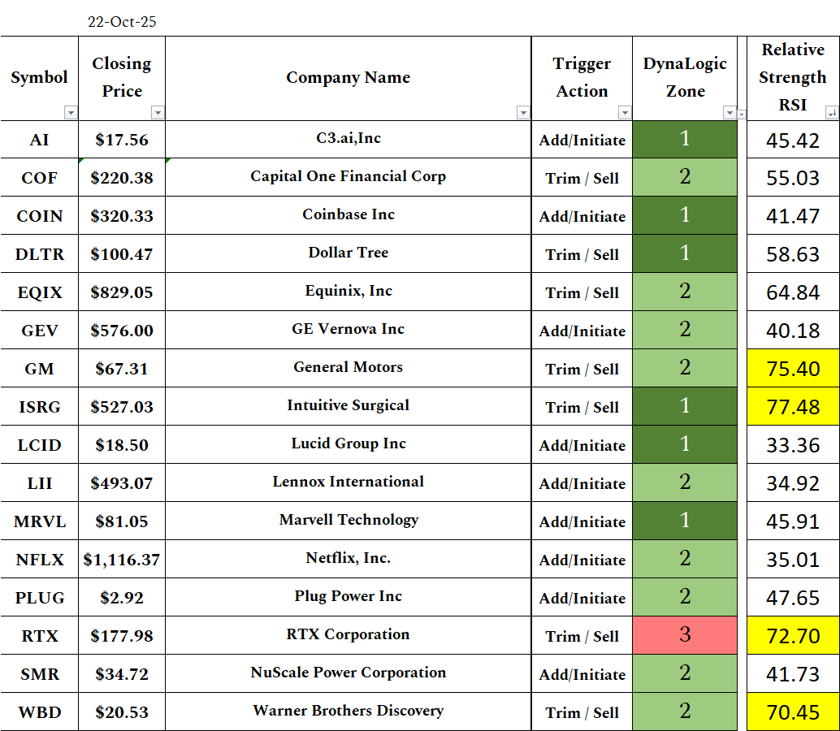Viewport: 840px width, 731px height.
Task: Select the RSI value 33.36
Action: [793, 445]
